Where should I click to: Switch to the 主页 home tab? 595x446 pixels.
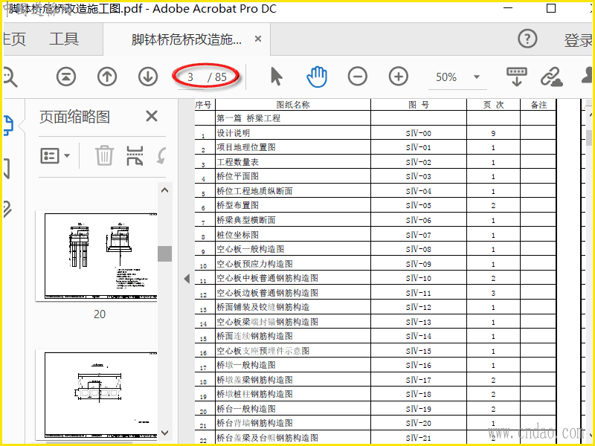(14, 39)
